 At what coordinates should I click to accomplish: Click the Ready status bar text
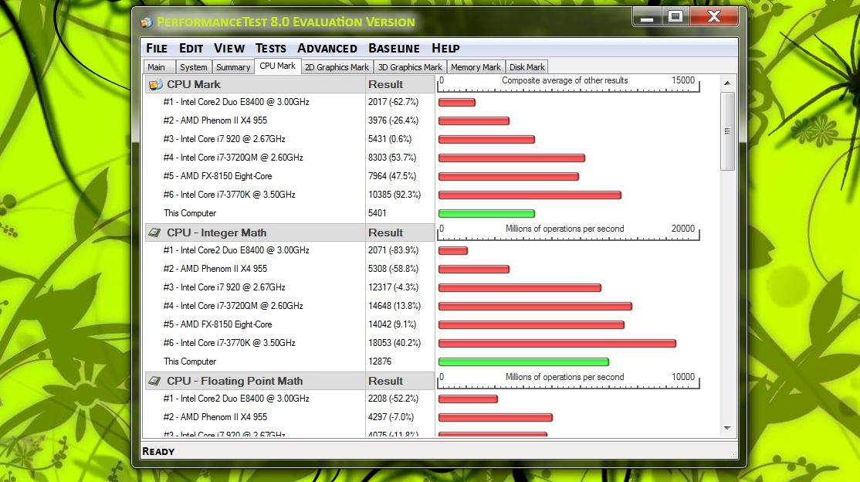tap(158, 451)
